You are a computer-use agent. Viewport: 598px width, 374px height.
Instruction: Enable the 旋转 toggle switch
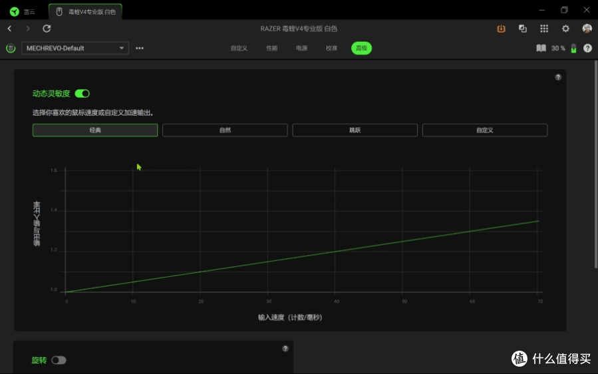pyautogui.click(x=59, y=360)
